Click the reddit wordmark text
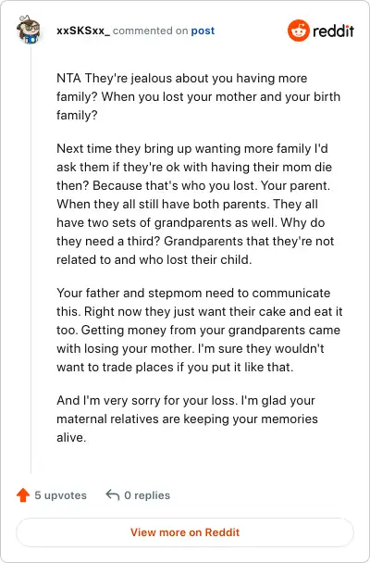Image resolution: width=370 pixels, height=563 pixels. tap(333, 31)
